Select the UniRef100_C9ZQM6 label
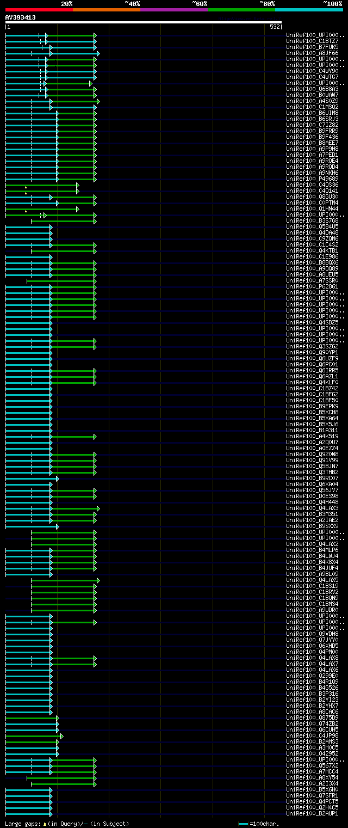The image size is (348, 828). tap(313, 238)
